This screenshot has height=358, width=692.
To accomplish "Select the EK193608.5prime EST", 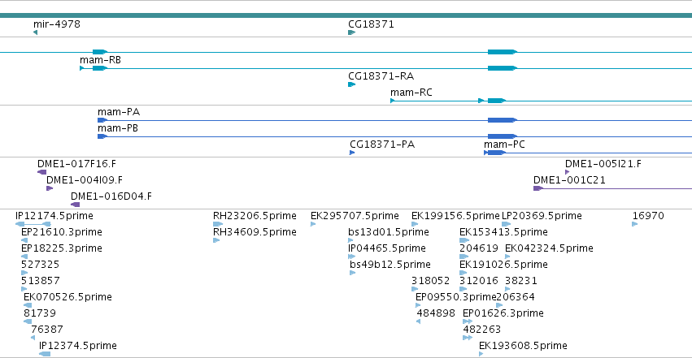I will point(481,354).
